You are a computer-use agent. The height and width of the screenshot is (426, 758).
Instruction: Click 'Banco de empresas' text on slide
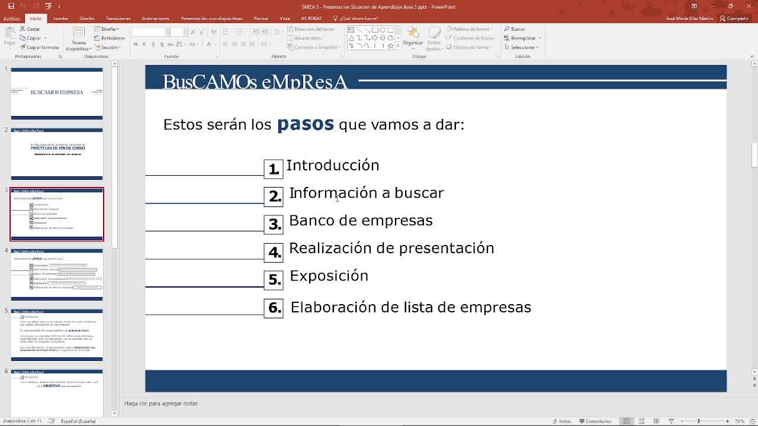coord(361,220)
